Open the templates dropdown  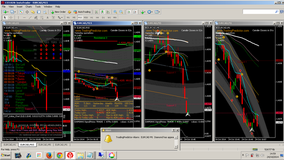click(157, 12)
